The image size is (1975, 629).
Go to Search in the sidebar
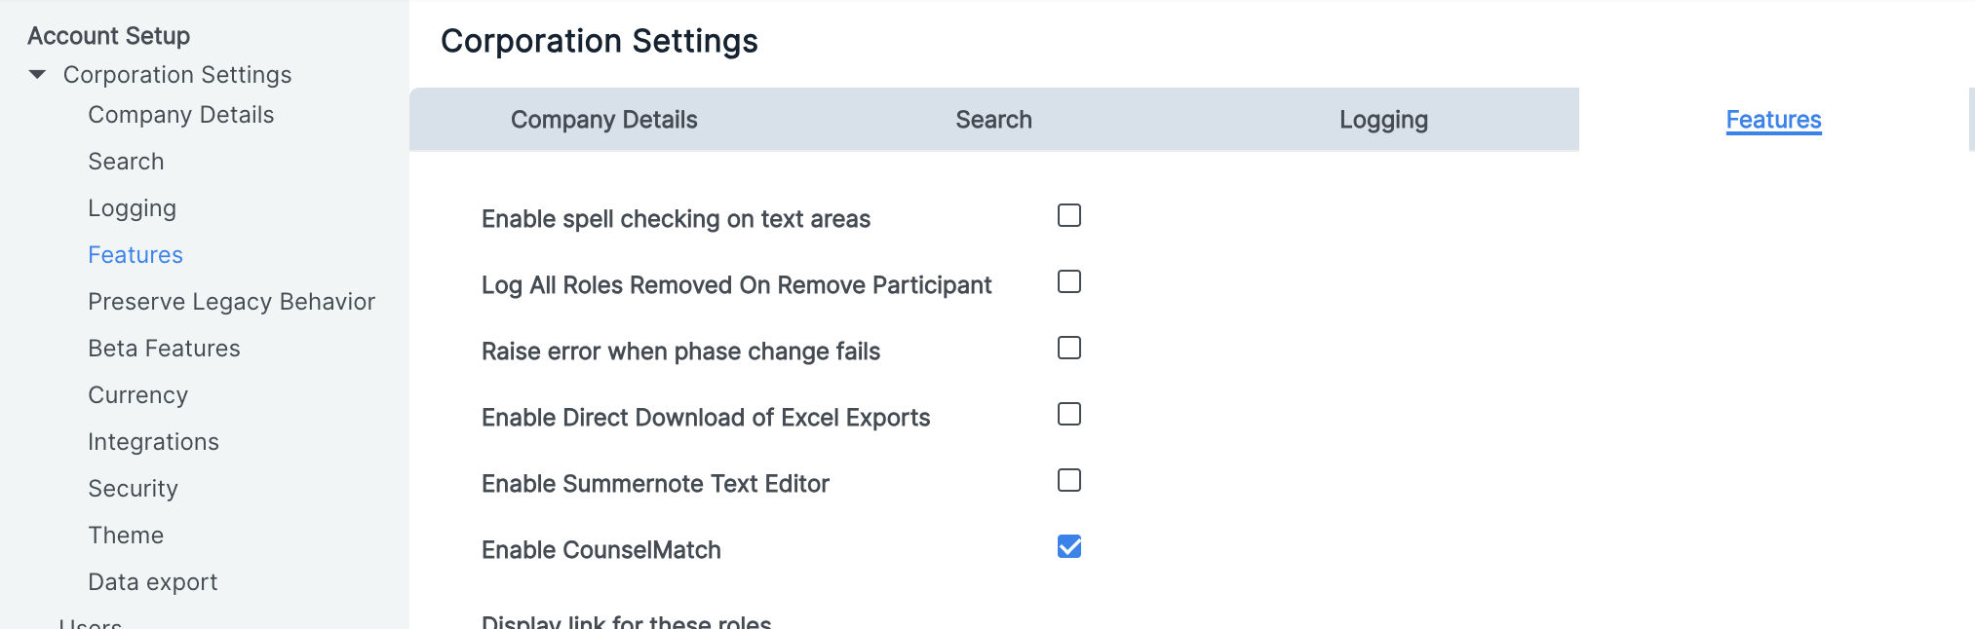click(x=126, y=162)
